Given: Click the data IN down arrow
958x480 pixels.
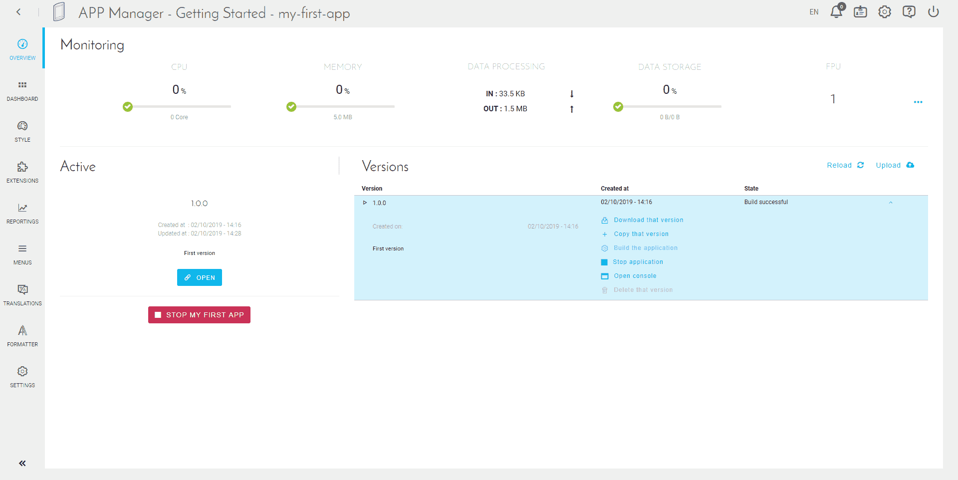Looking at the screenshot, I should (x=572, y=94).
